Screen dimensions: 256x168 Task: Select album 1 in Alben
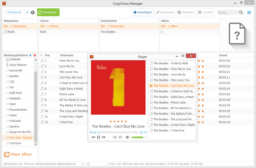click(189, 32)
